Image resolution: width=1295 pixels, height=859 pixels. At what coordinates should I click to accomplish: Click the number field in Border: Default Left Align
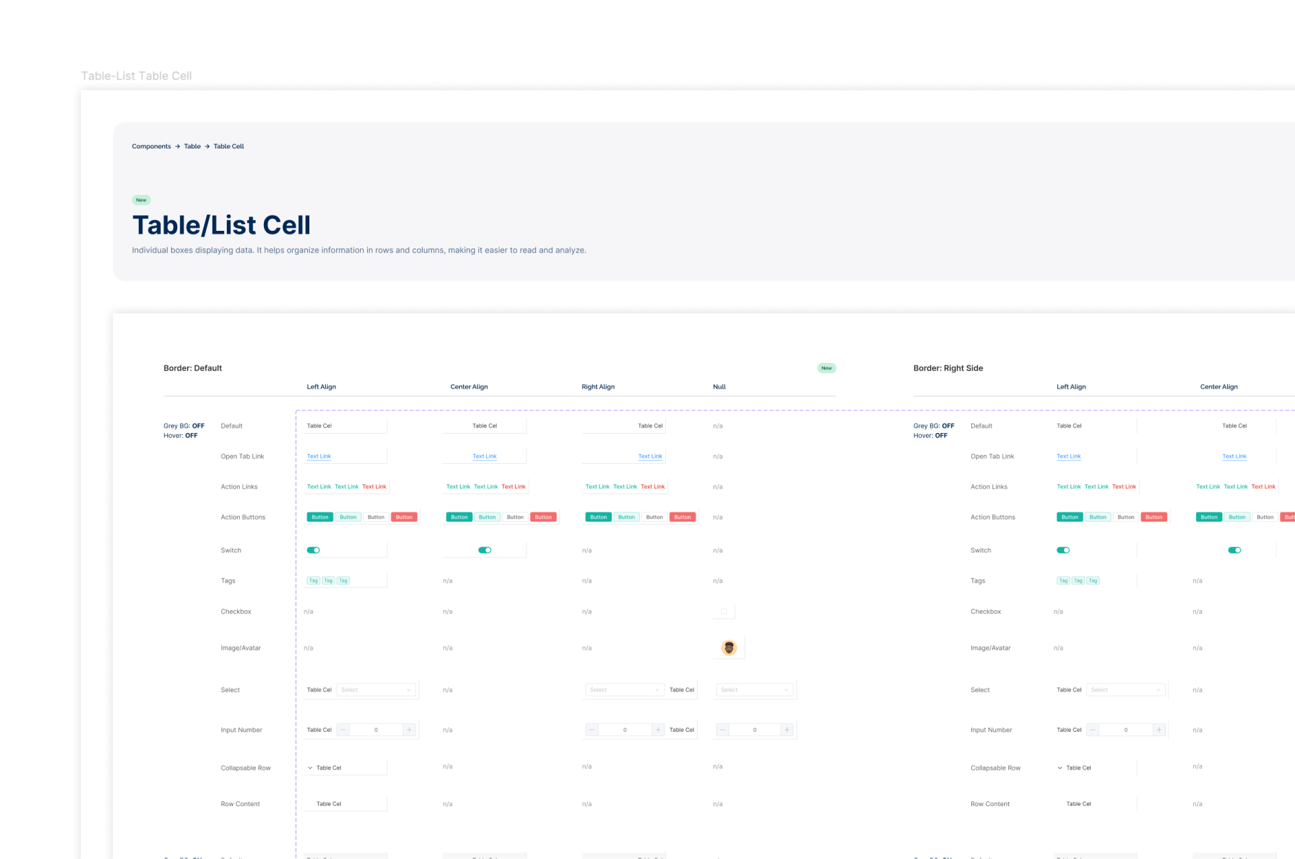[376, 730]
